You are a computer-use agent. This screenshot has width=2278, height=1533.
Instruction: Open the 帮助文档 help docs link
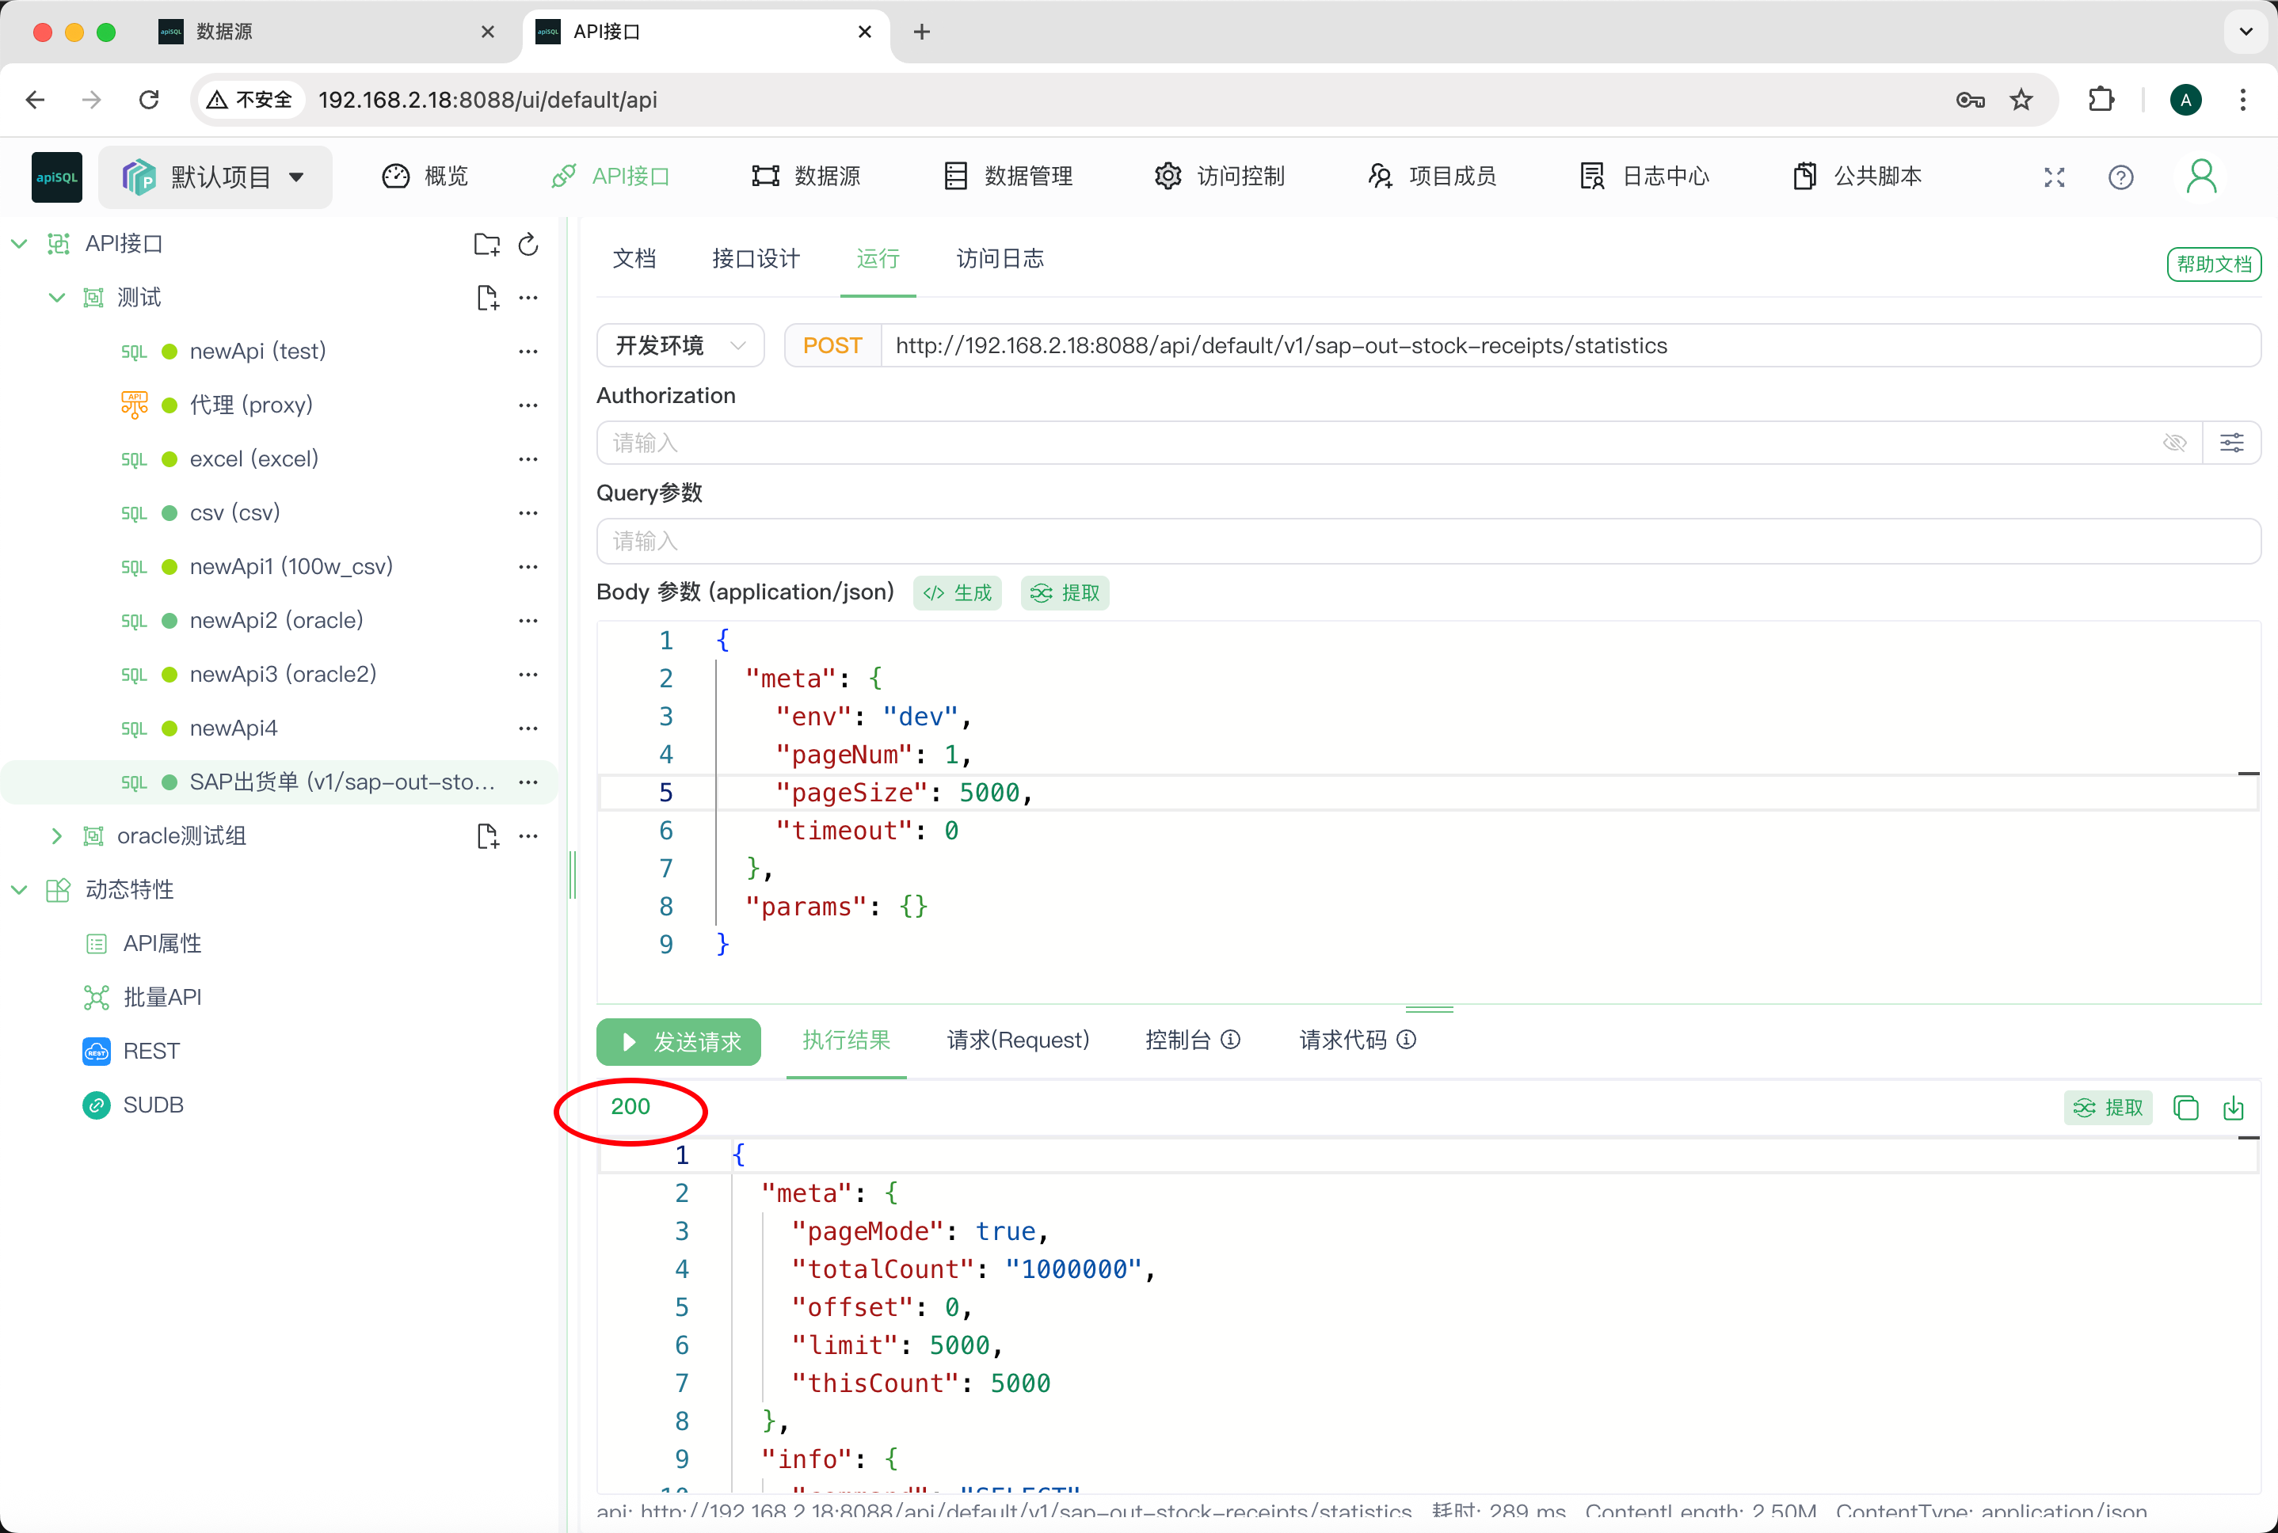tap(2214, 264)
